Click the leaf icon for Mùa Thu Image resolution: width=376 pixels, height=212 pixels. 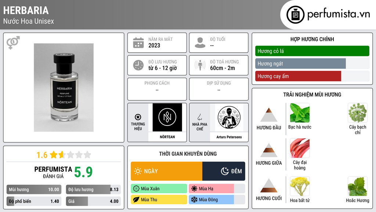pyautogui.click(x=136, y=199)
